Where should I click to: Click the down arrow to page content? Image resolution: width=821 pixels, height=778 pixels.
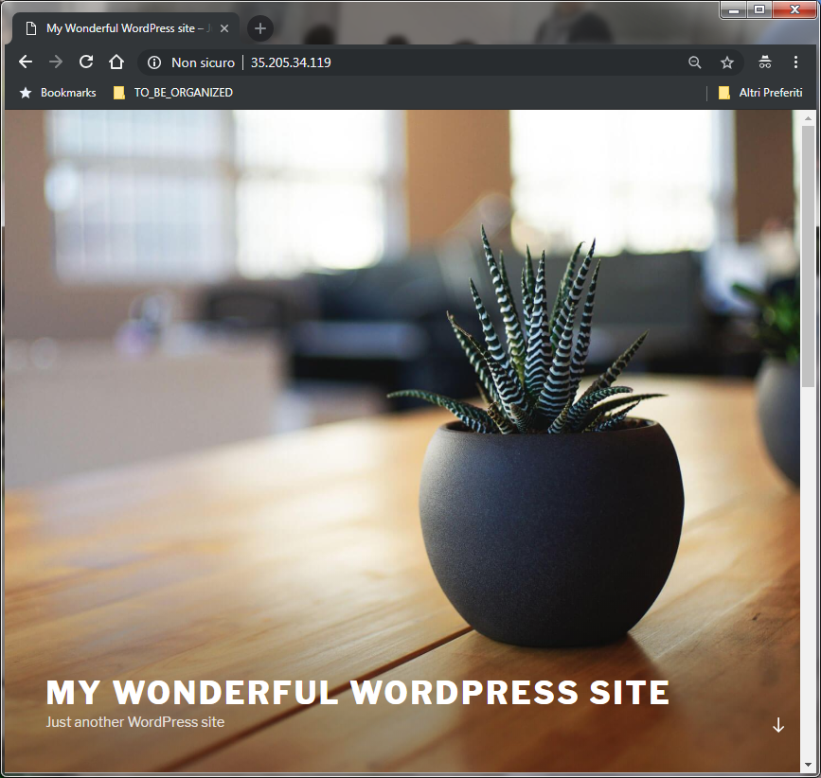778,725
